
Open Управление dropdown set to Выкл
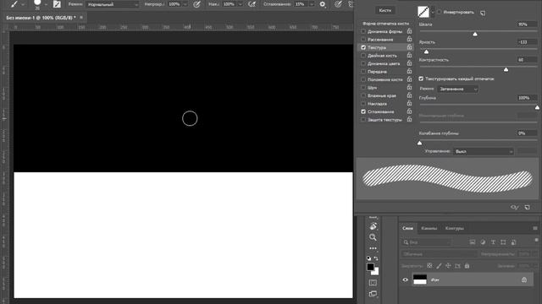484,151
